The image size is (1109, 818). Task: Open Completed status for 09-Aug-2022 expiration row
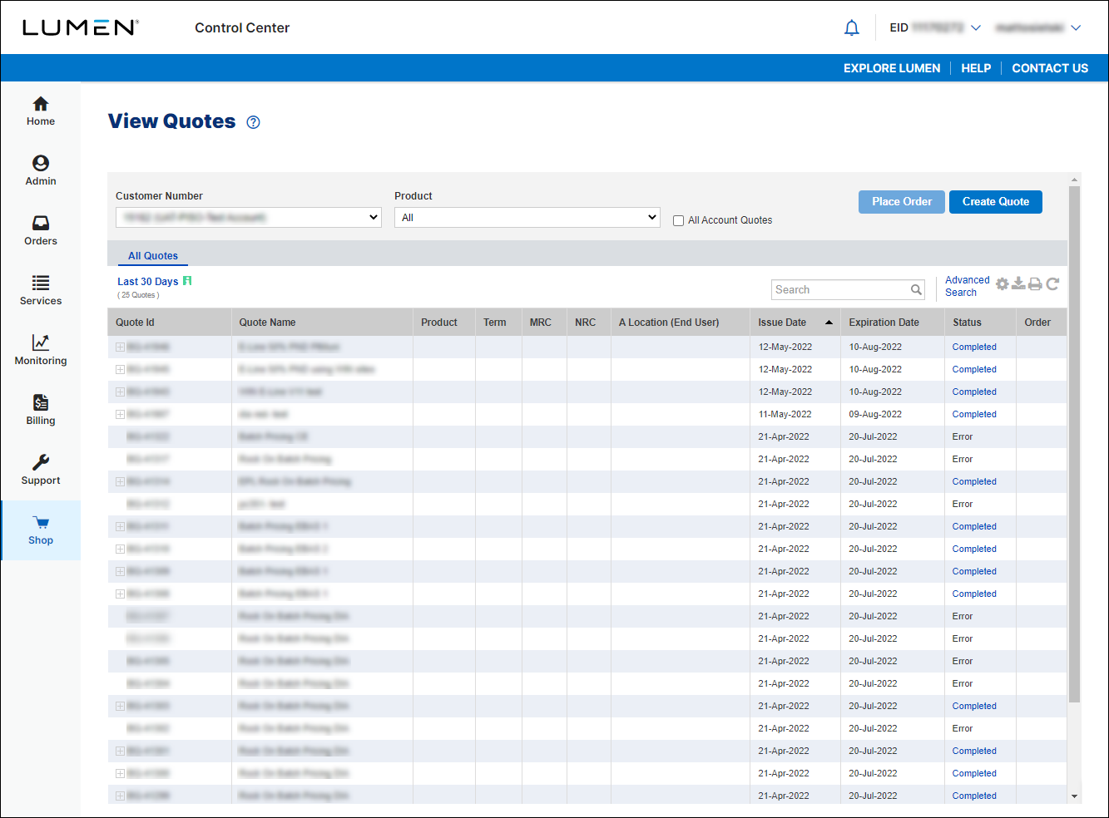point(974,414)
